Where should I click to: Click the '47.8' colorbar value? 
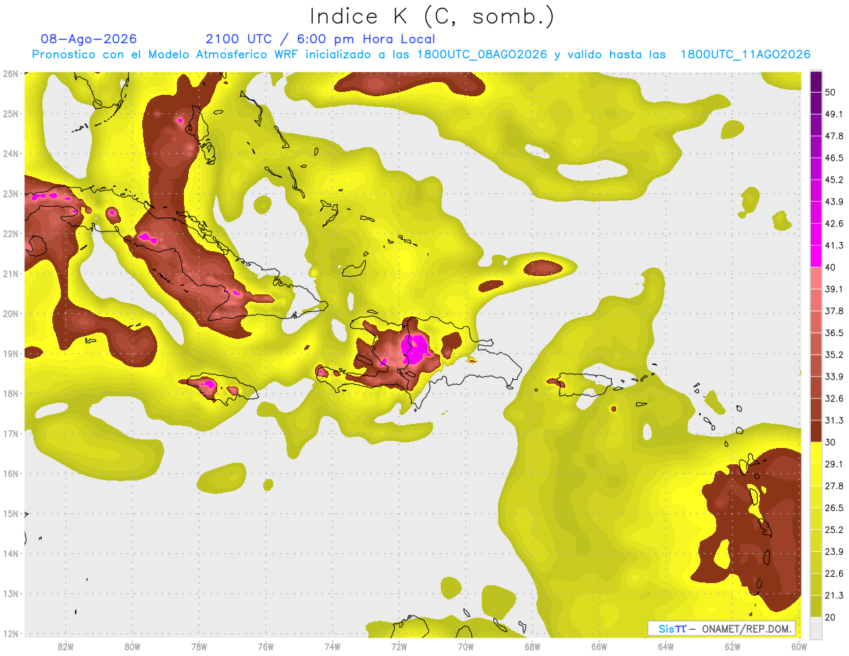coord(833,136)
